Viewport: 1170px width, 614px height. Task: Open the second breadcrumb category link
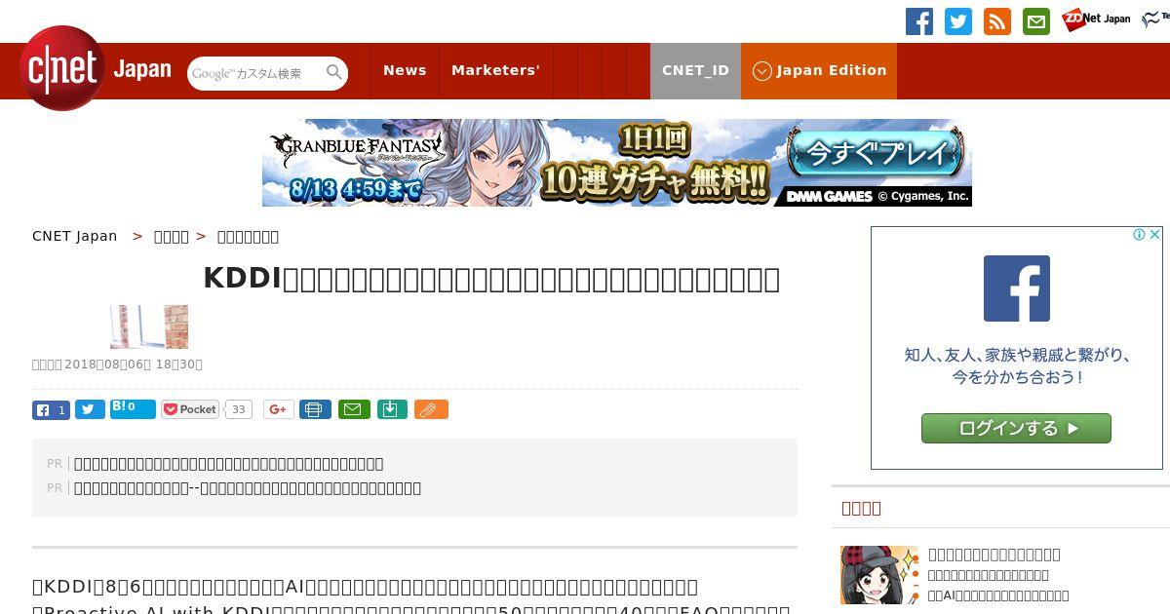point(172,236)
